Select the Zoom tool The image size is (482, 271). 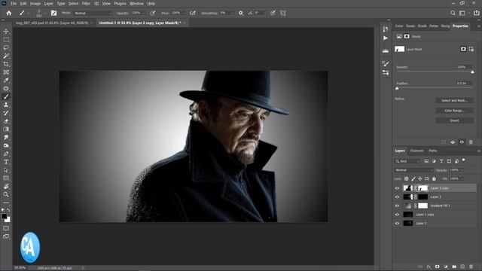(x=6, y=194)
